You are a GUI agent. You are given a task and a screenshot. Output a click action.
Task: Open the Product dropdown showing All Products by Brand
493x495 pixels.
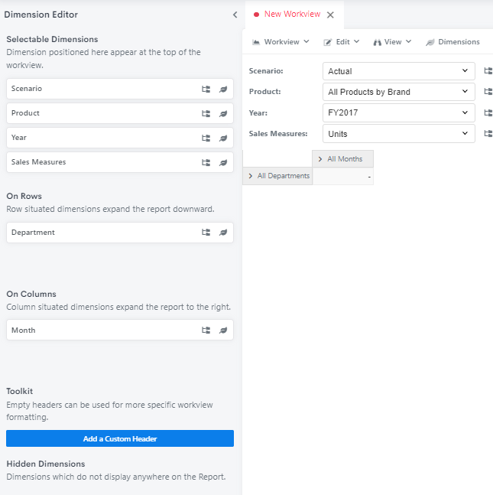pos(398,92)
